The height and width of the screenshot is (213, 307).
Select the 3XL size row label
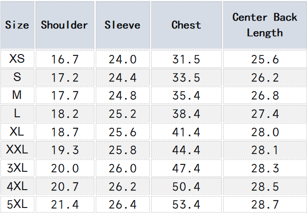coord(17,168)
